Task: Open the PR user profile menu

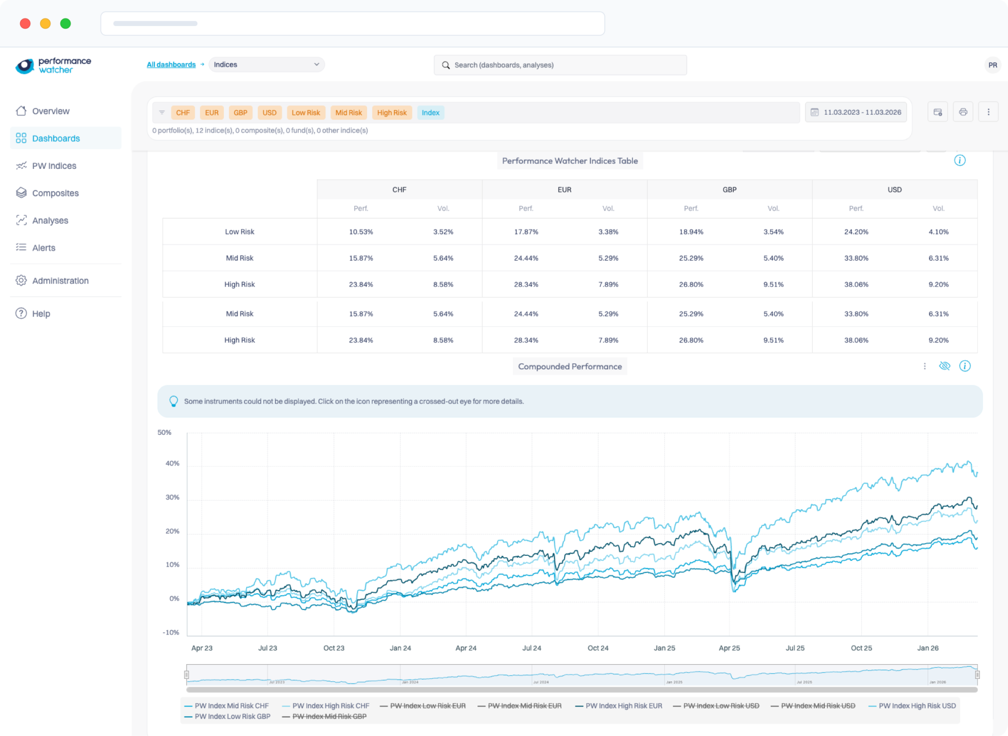Action: [992, 65]
